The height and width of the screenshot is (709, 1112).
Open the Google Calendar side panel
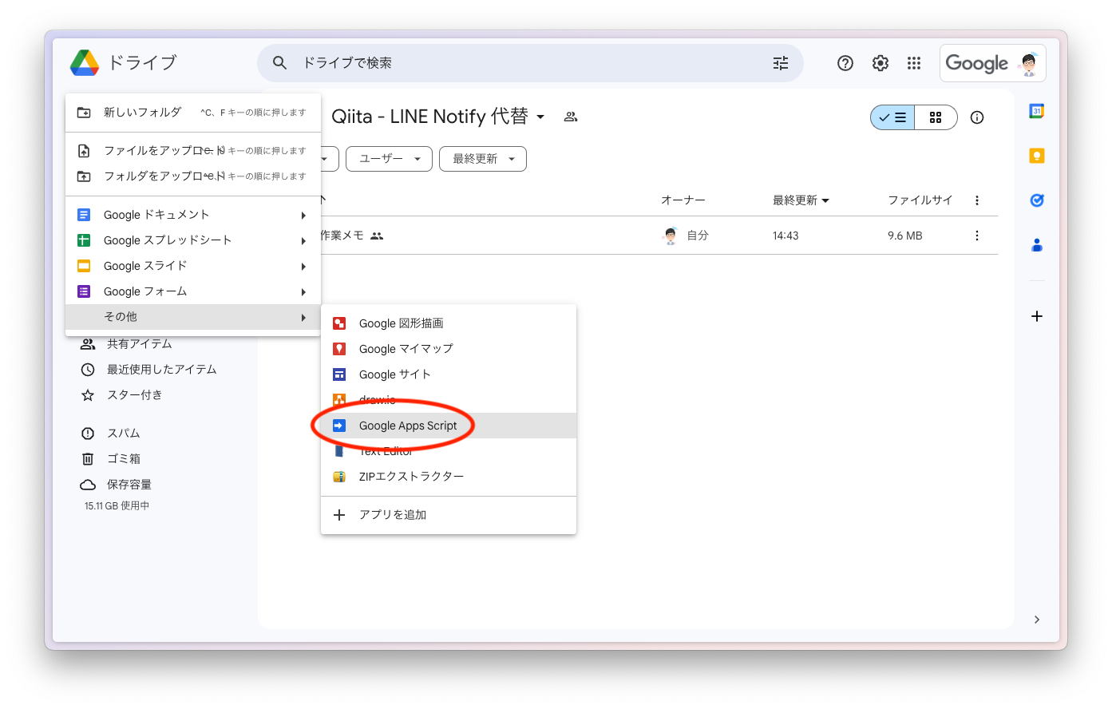[1036, 111]
